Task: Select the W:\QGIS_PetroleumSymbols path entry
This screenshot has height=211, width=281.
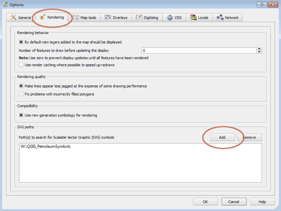Action: pos(46,147)
